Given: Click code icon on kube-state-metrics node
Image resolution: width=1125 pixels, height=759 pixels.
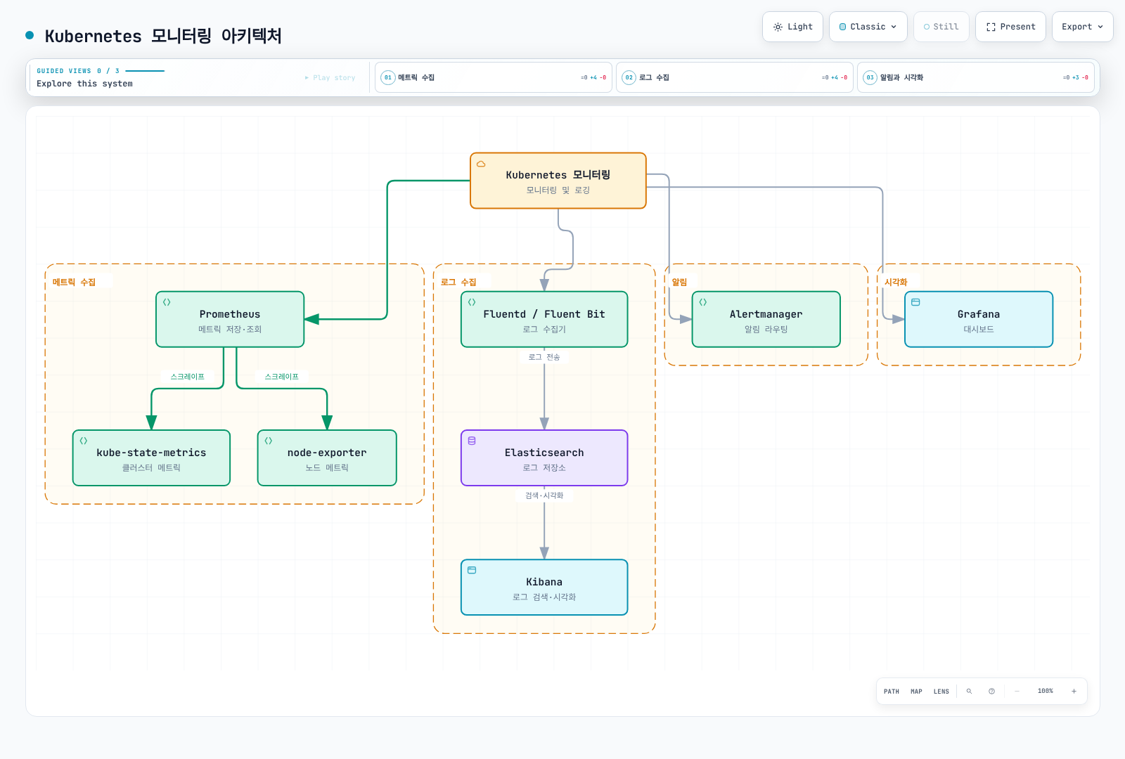Looking at the screenshot, I should [84, 441].
